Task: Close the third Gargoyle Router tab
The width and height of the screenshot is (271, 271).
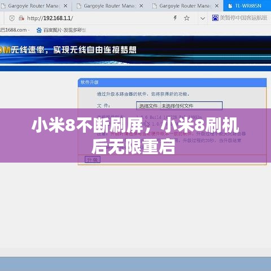Action: click(x=217, y=6)
